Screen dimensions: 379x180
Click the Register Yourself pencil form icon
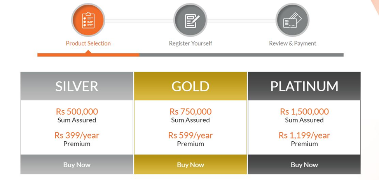coord(190,20)
